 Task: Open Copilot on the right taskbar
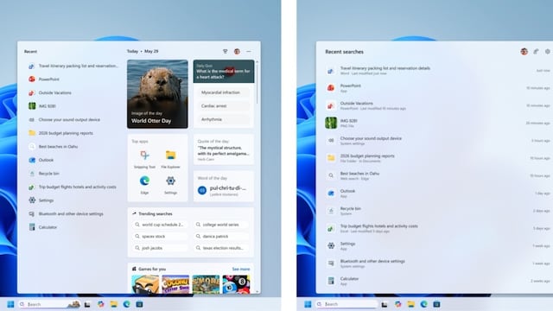click(398, 304)
